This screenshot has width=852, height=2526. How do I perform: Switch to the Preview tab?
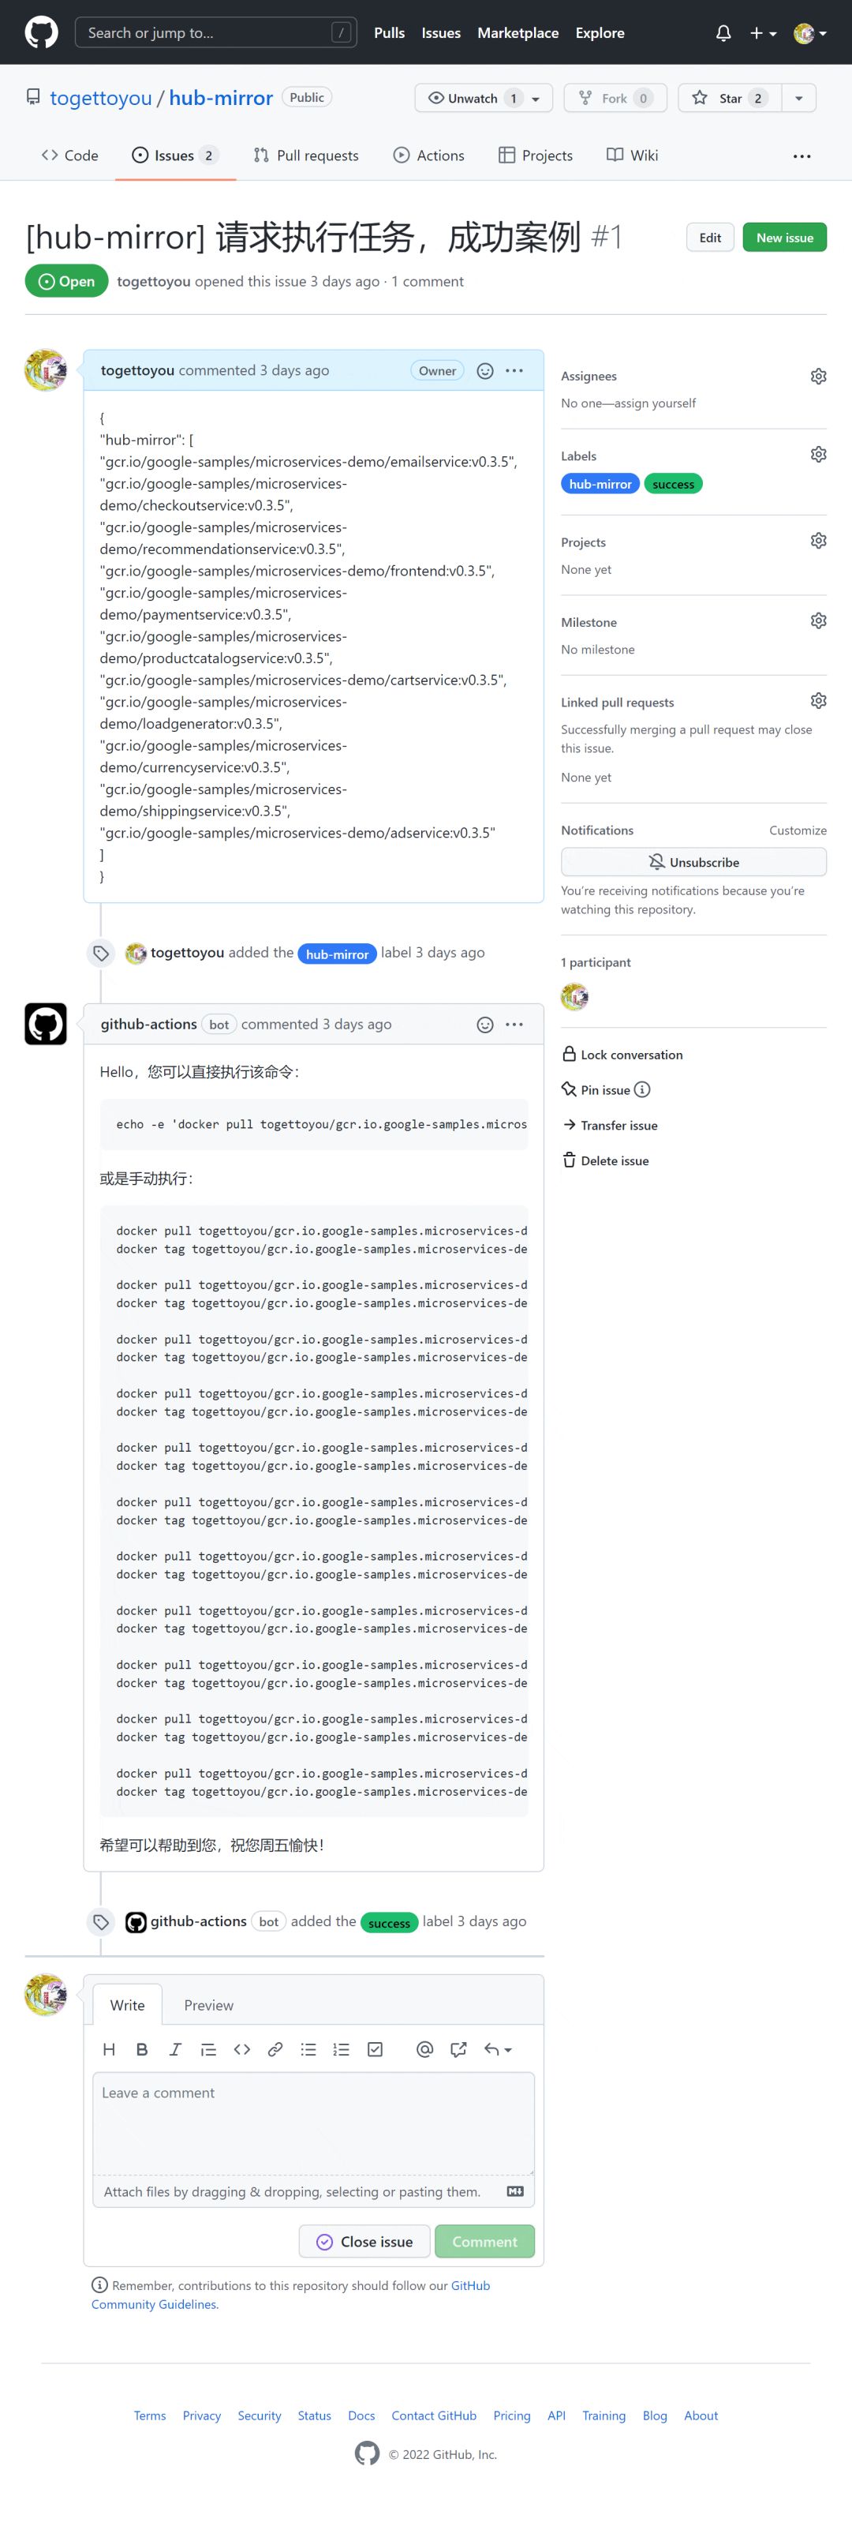[x=209, y=2004]
